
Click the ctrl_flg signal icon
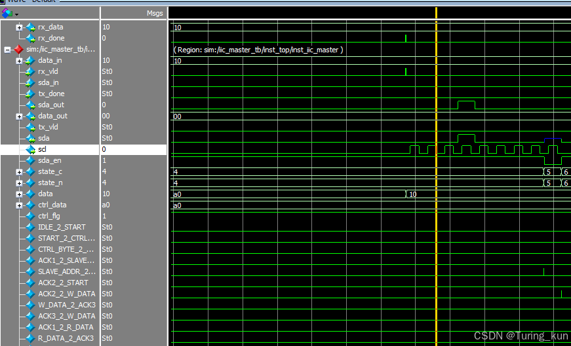31,216
